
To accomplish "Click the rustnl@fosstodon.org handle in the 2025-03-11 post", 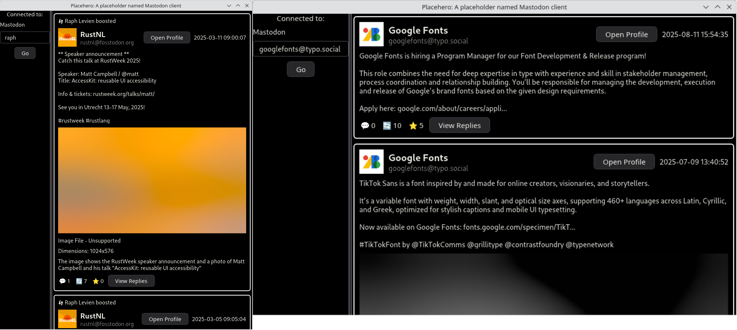I will 107,43.
